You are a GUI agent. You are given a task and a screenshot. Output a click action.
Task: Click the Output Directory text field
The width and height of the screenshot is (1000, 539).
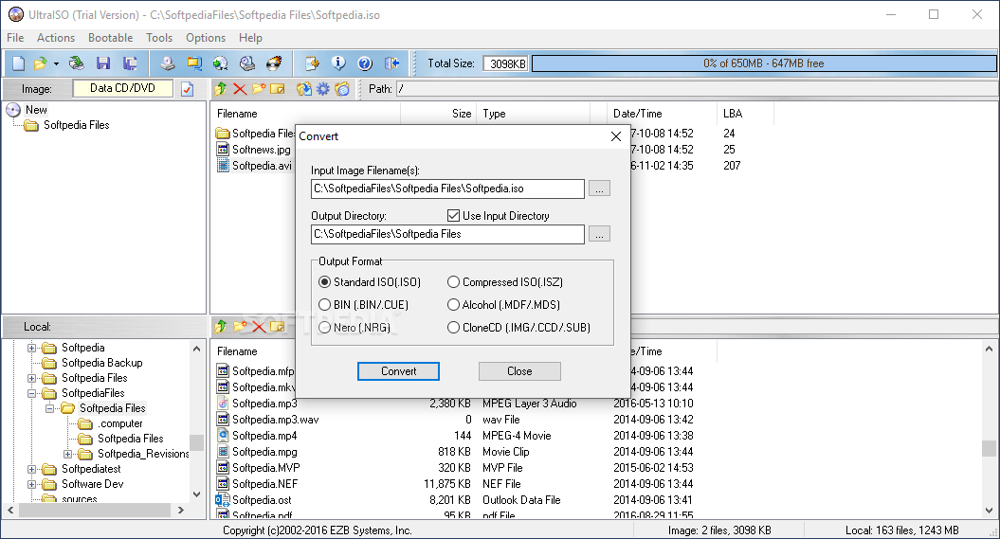pos(447,234)
